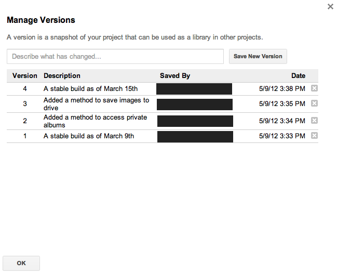Click the Saved By column header

175,76
